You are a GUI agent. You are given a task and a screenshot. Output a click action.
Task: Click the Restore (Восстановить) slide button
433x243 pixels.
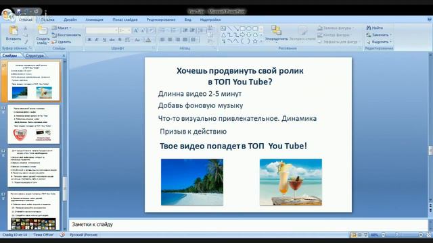click(x=66, y=35)
